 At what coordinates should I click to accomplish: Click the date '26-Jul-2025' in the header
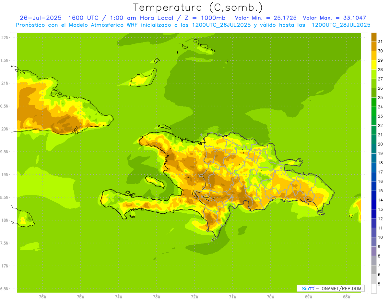41,18
